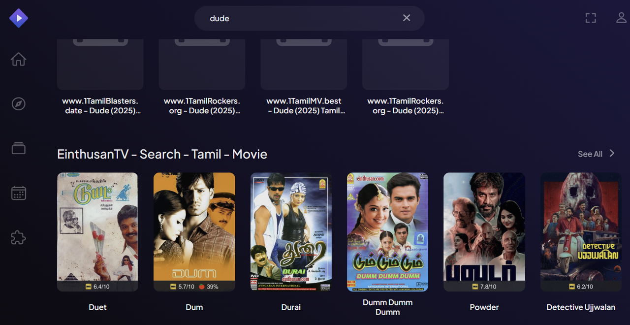This screenshot has height=325, width=630.
Task: Open the Addons puzzle icon
Action: tap(18, 237)
